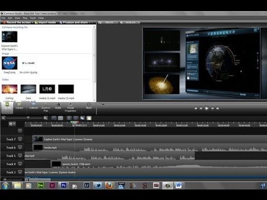The height and width of the screenshot is (200, 267).
Task: Toggle lock on Track 4
Action: (x=20, y=164)
